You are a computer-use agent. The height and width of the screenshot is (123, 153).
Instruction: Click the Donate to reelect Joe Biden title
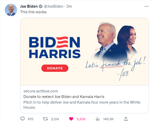tap(64, 97)
